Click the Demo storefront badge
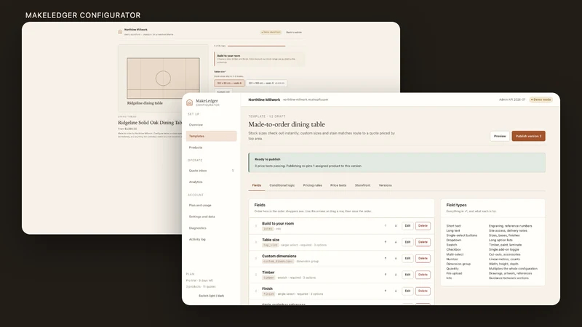 pos(271,32)
